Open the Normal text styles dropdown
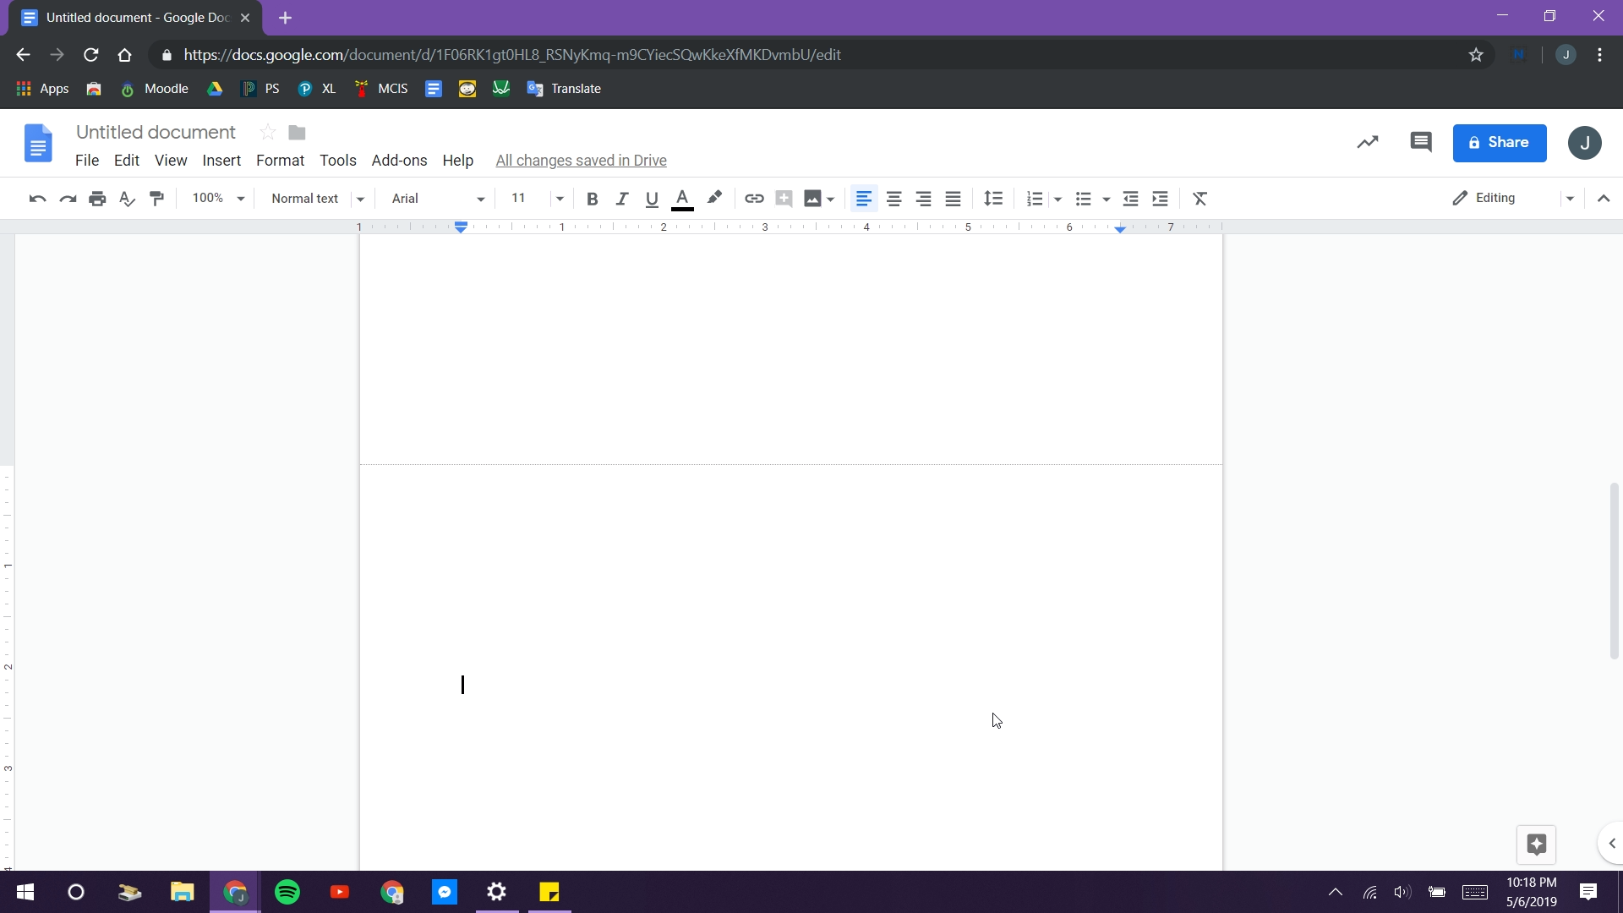Screen dimensions: 1623x913 317,199
